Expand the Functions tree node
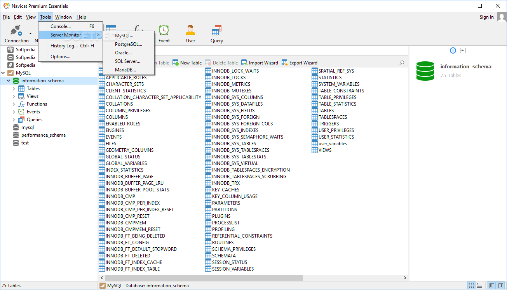 (14, 104)
